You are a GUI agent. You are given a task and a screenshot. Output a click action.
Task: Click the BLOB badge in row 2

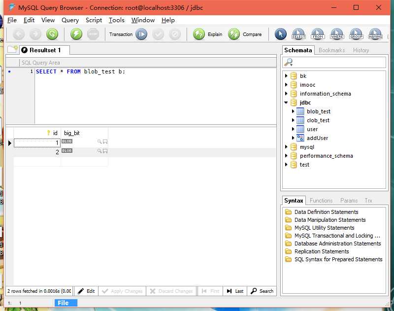tap(67, 151)
